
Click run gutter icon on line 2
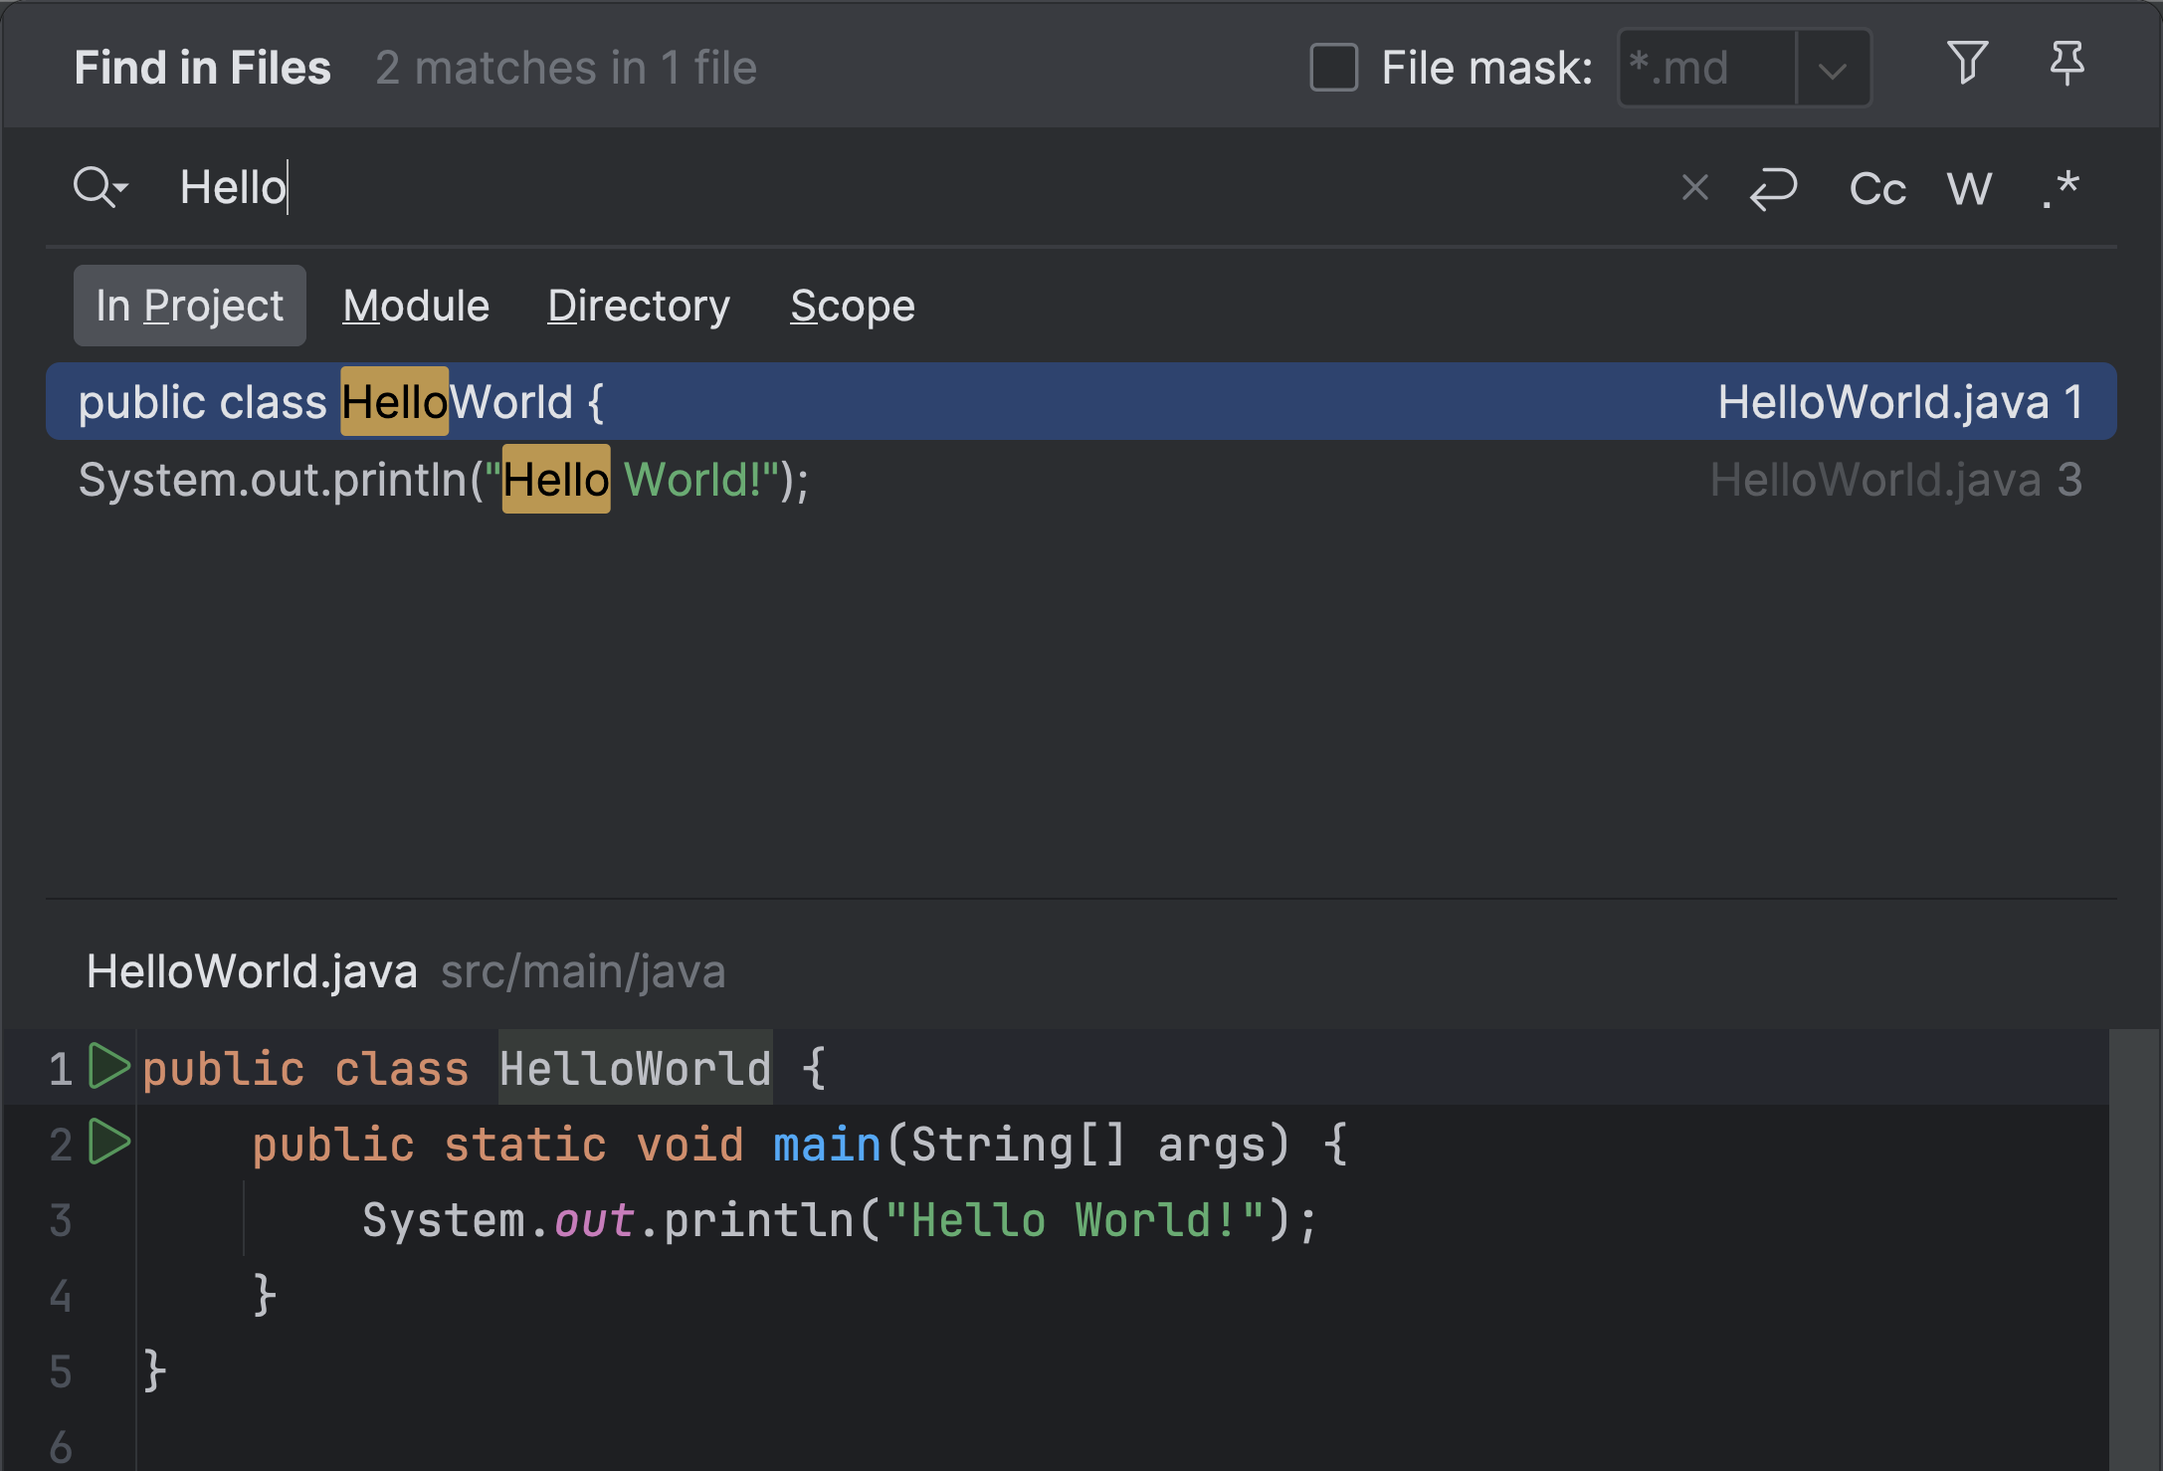(108, 1142)
